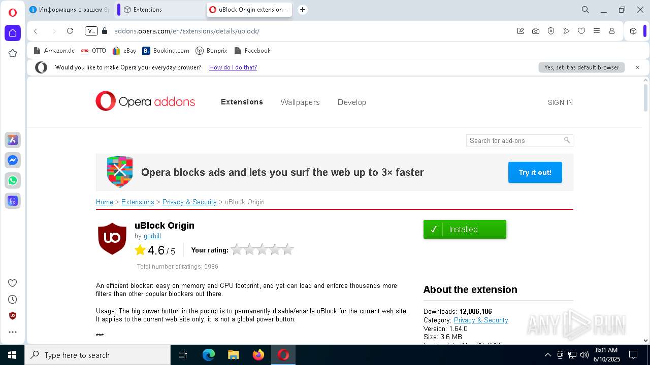Open the music player icon in sidebar
The image size is (650, 365).
click(x=13, y=201)
